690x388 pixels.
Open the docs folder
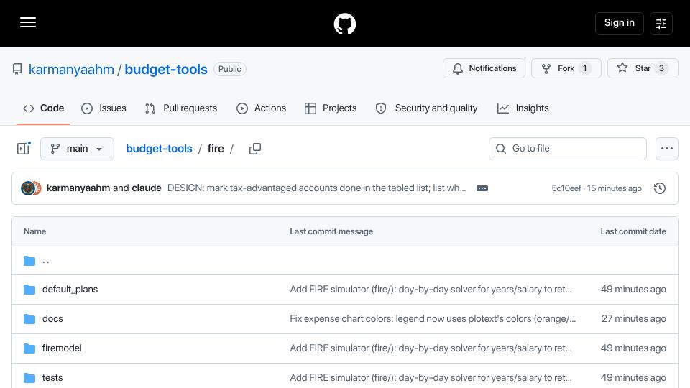click(x=52, y=319)
